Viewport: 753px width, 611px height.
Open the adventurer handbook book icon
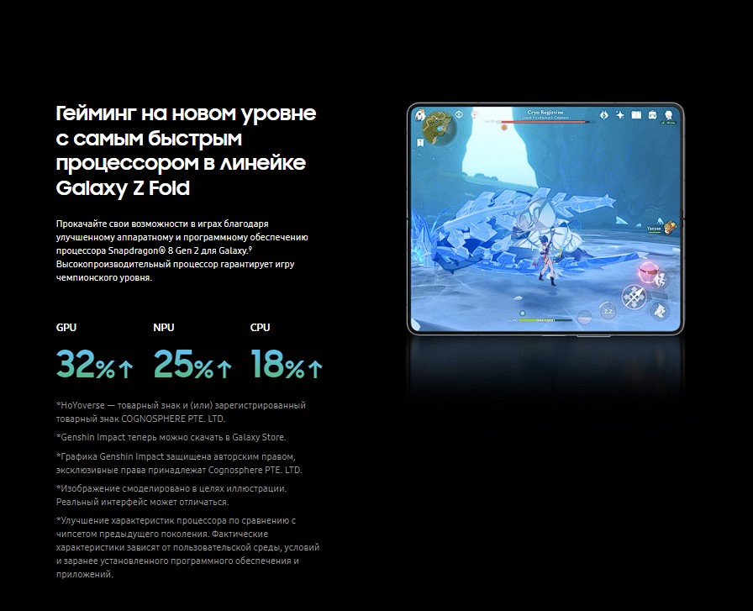pos(636,115)
